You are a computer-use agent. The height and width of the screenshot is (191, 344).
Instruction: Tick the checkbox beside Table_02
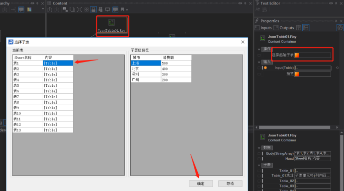coord(259,181)
